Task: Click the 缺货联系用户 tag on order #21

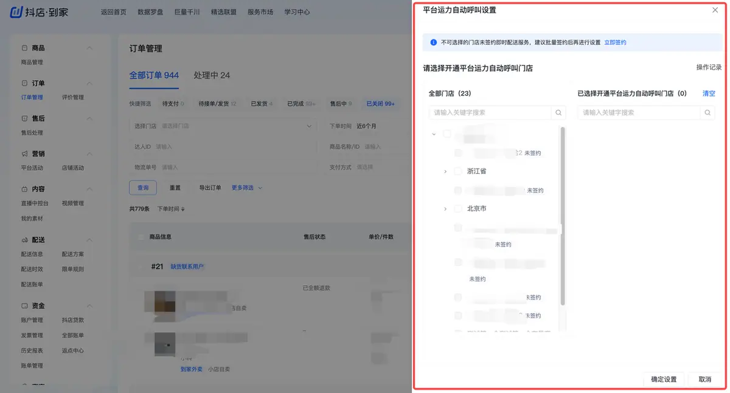Action: click(x=187, y=267)
